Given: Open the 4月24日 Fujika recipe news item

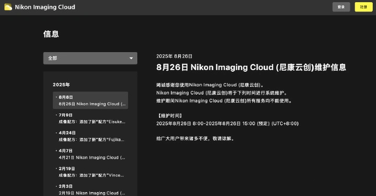Looking at the screenshot, I should coord(90,136).
